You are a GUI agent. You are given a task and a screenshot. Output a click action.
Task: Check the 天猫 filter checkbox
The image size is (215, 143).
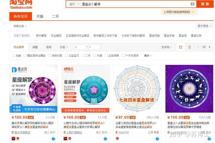(x=94, y=55)
